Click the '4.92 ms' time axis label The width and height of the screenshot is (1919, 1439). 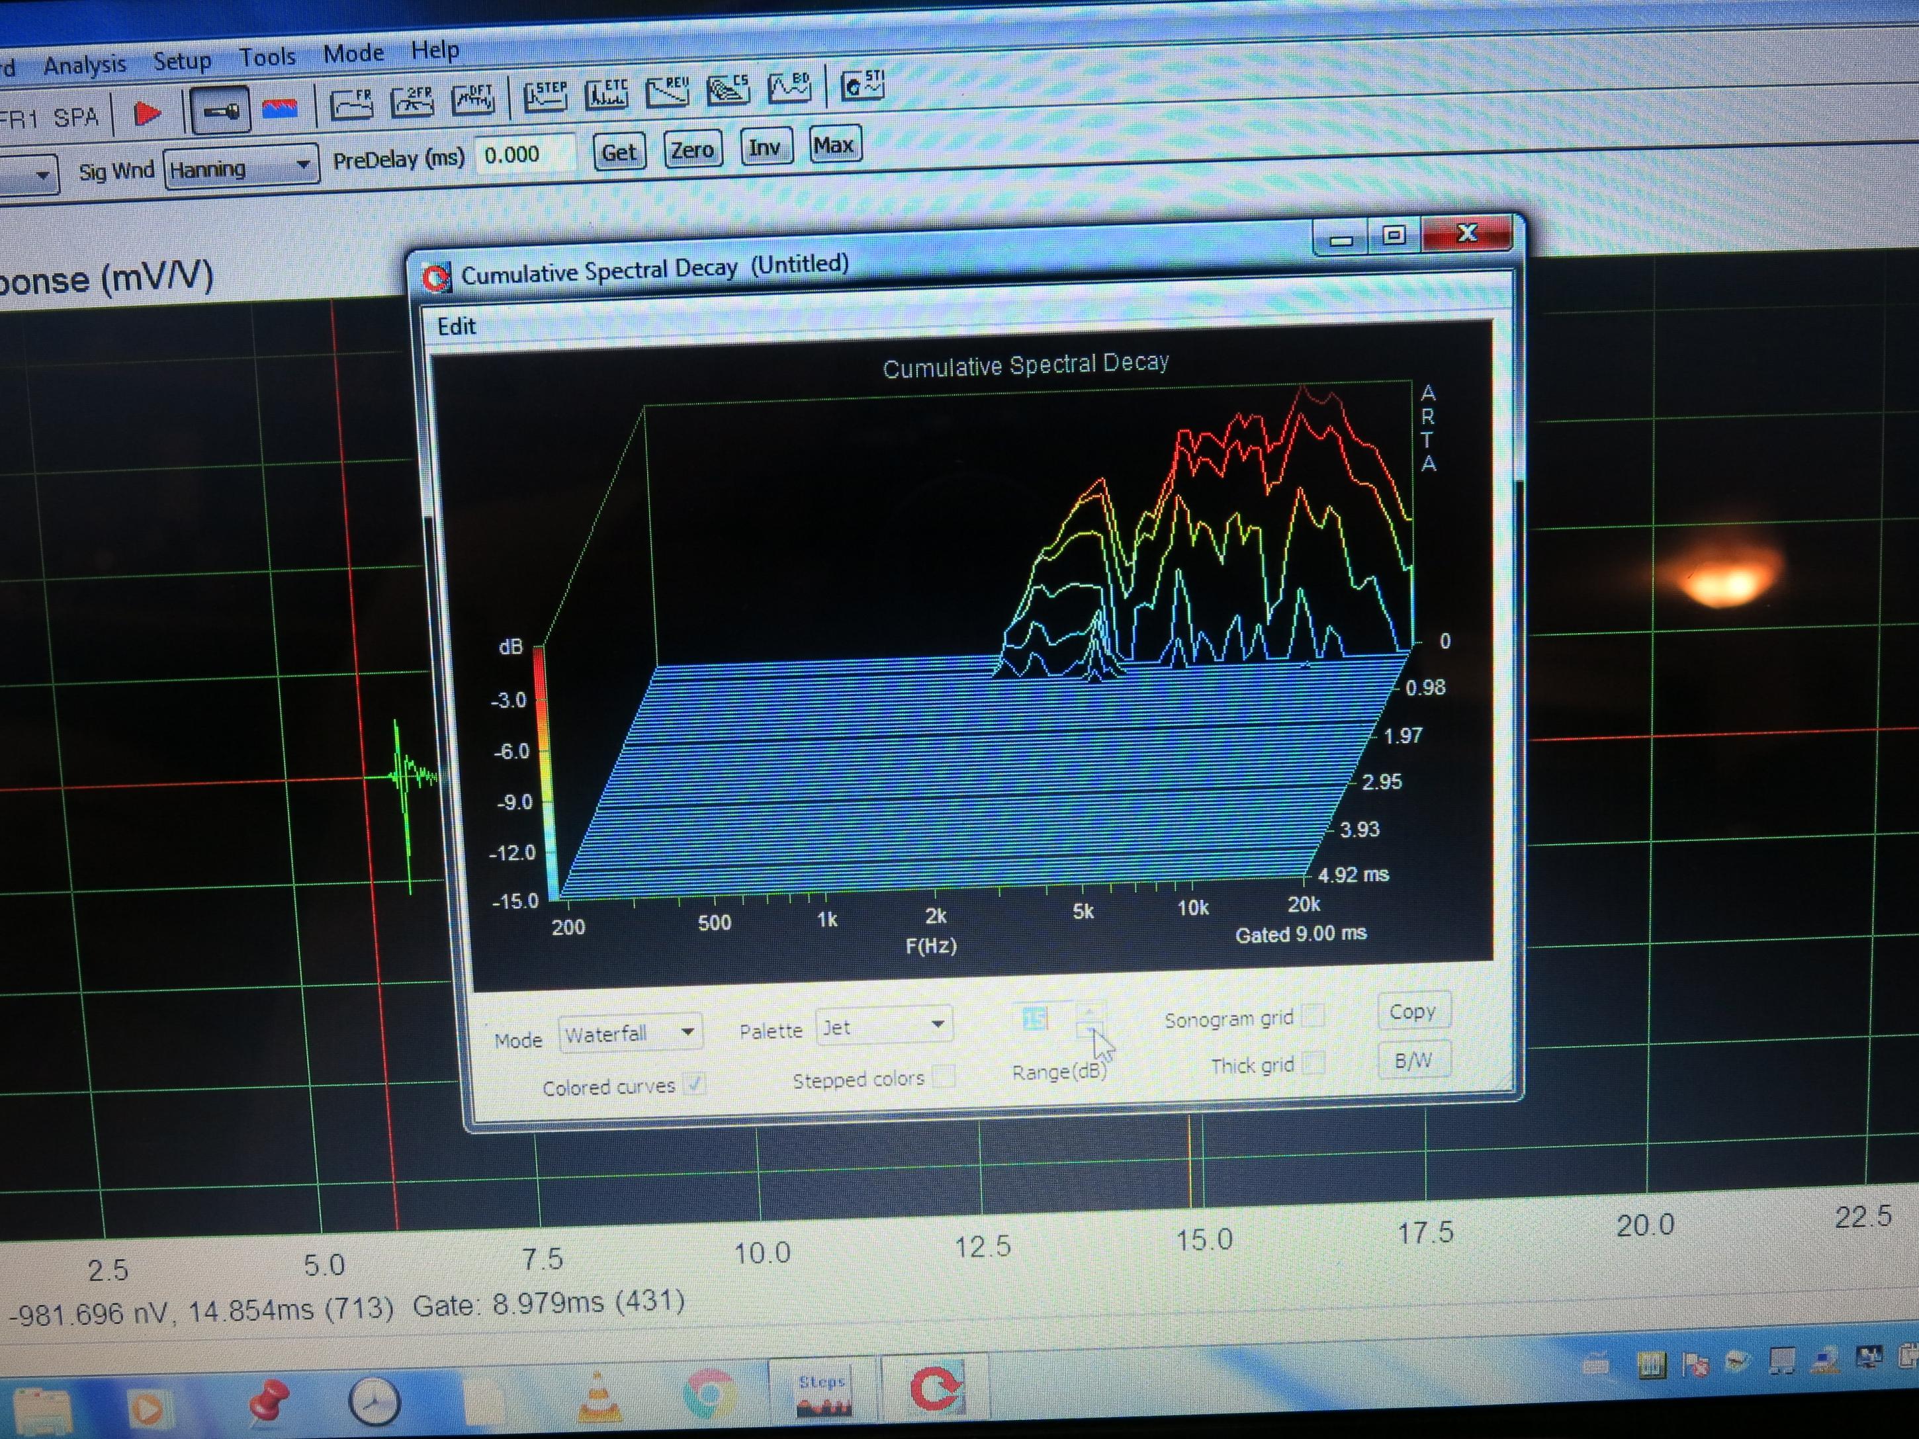click(x=1353, y=875)
